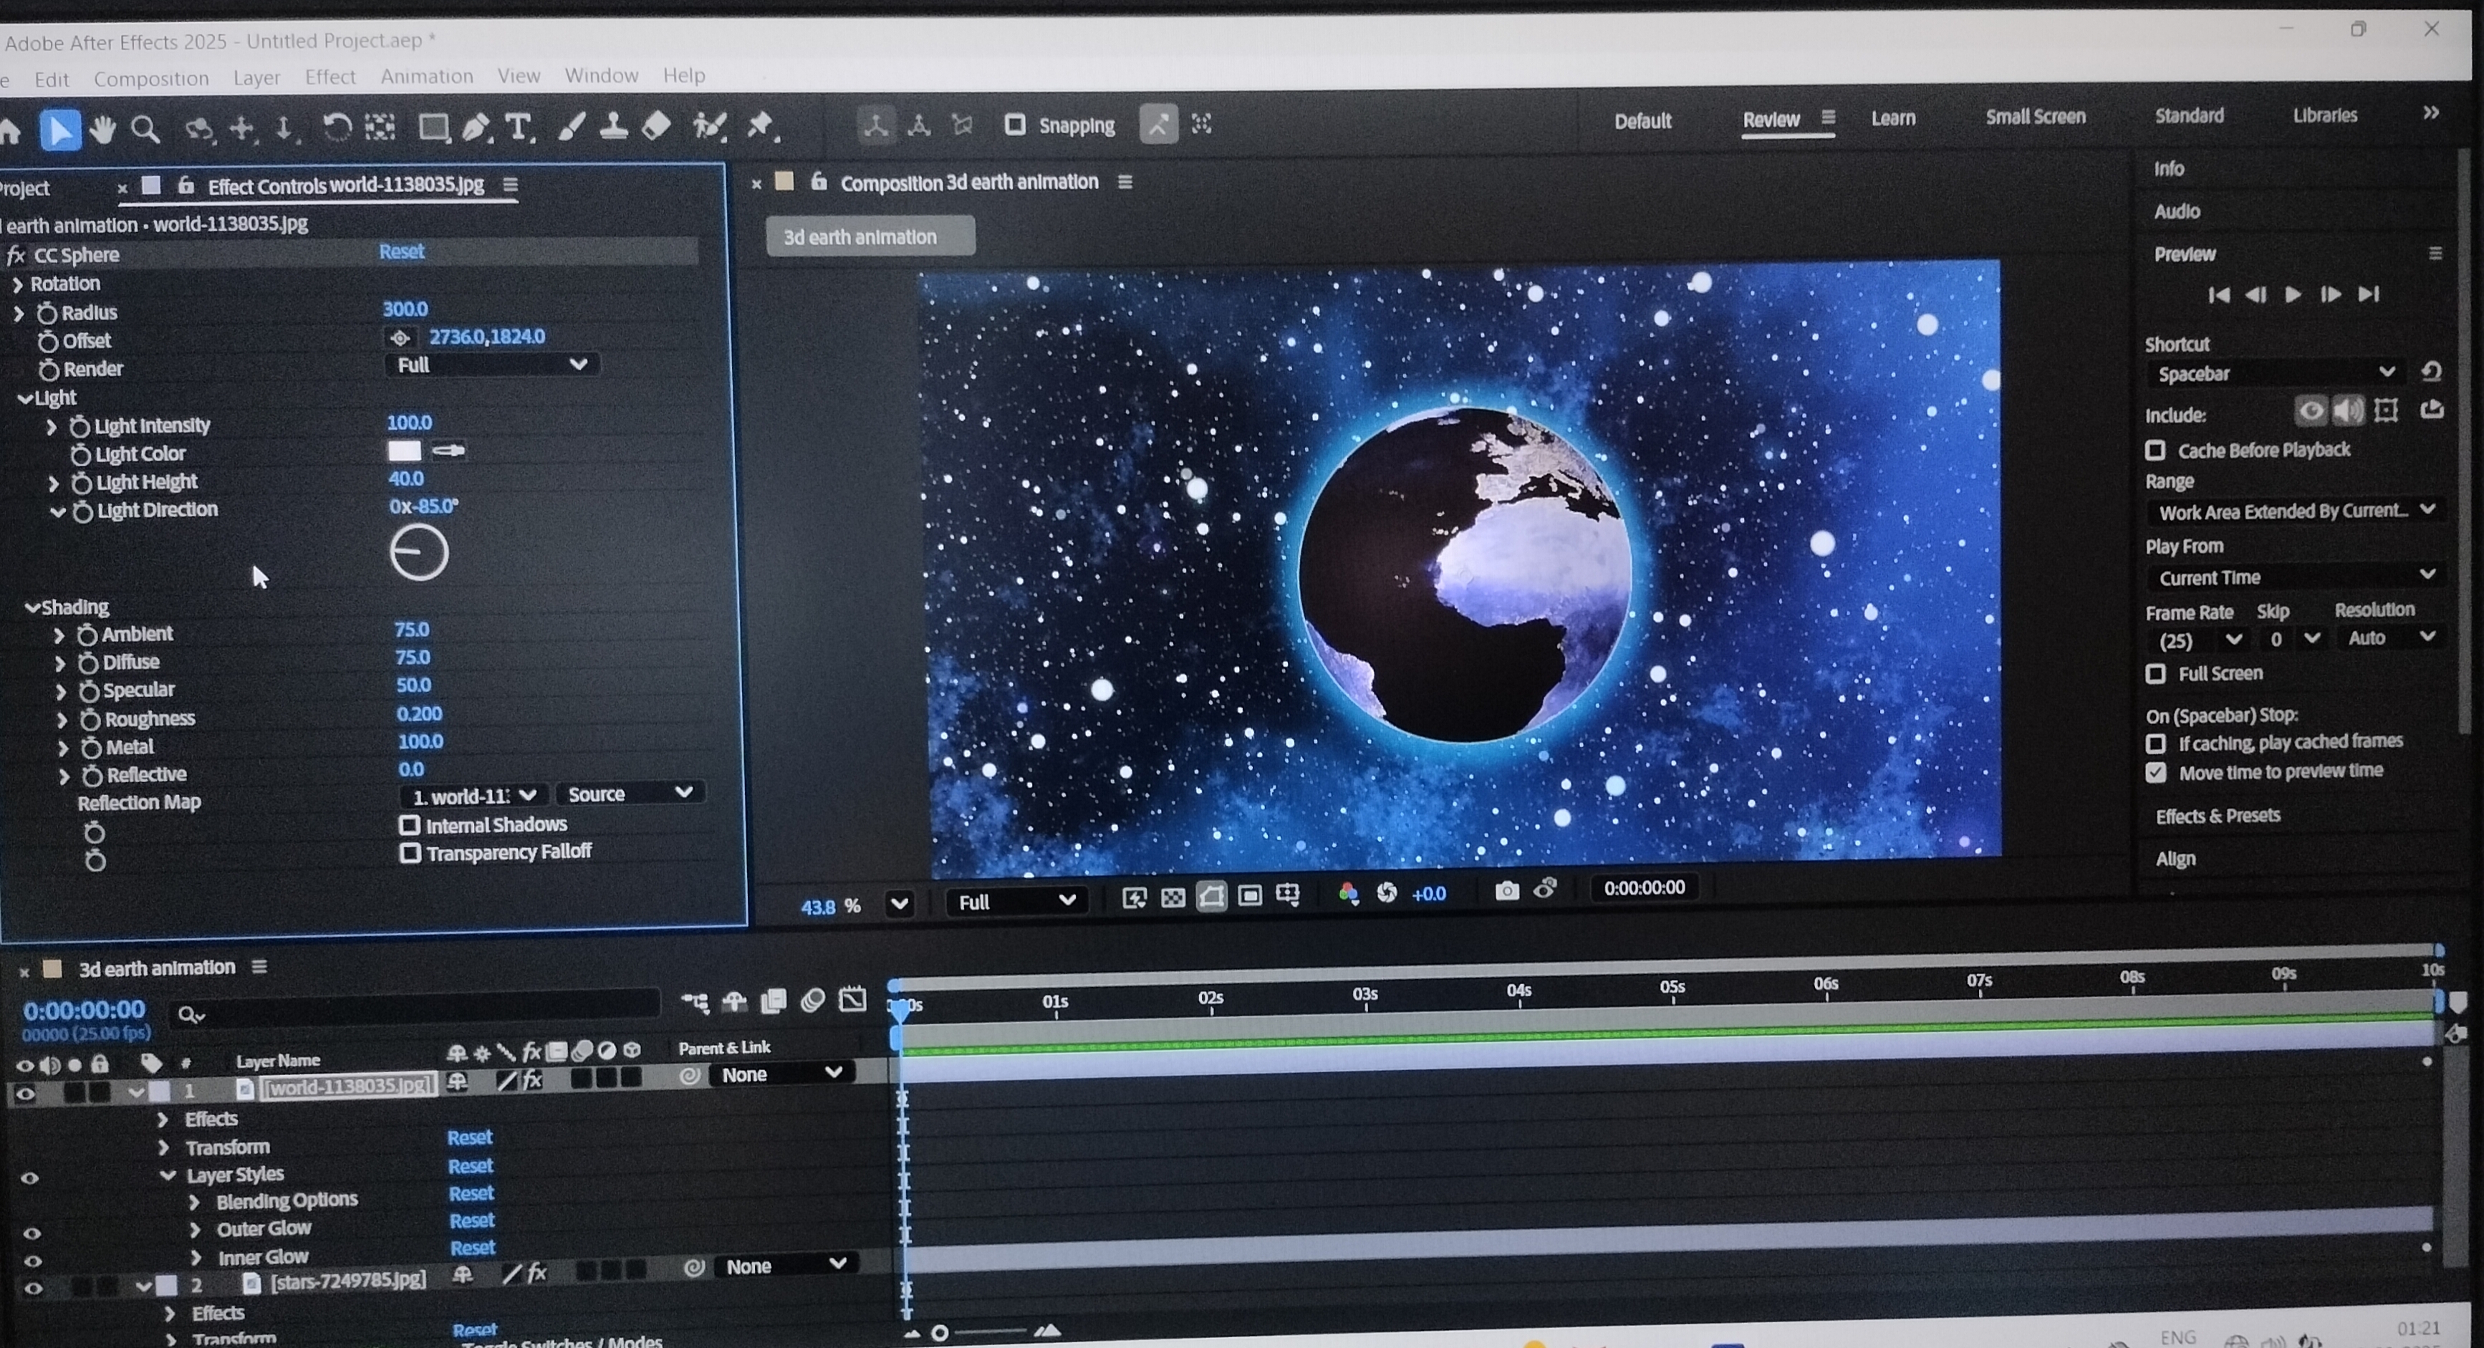Viewport: 2484px width, 1348px height.
Task: Open the Light Color swatch
Action: 405,451
